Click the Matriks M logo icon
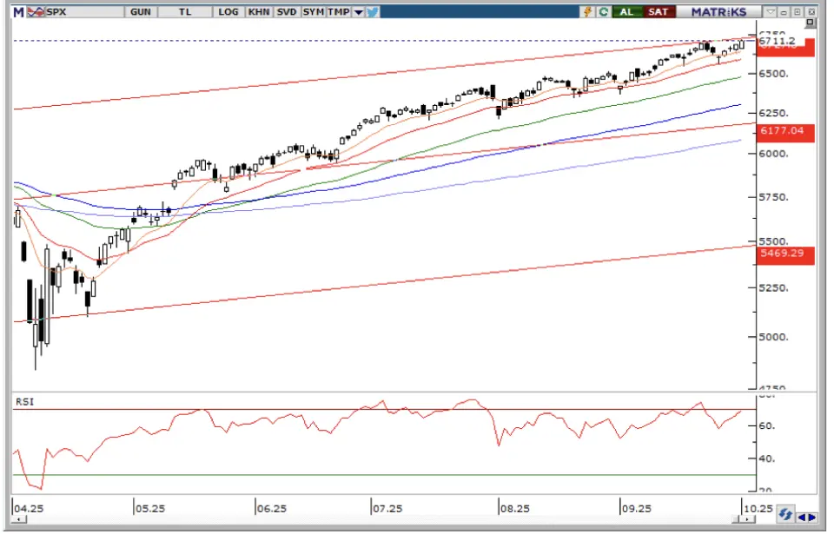834x534 pixels. pos(17,12)
